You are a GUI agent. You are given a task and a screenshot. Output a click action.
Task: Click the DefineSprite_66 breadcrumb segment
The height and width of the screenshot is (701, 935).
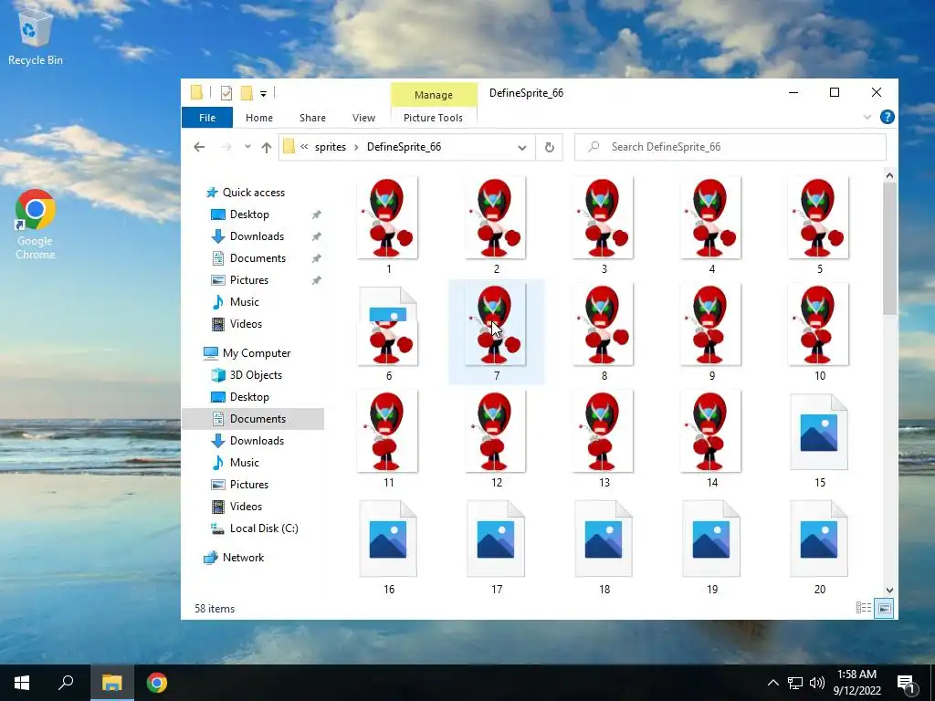pos(404,147)
